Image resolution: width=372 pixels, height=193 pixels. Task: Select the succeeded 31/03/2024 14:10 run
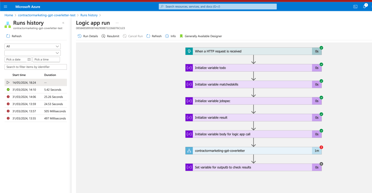36,90
